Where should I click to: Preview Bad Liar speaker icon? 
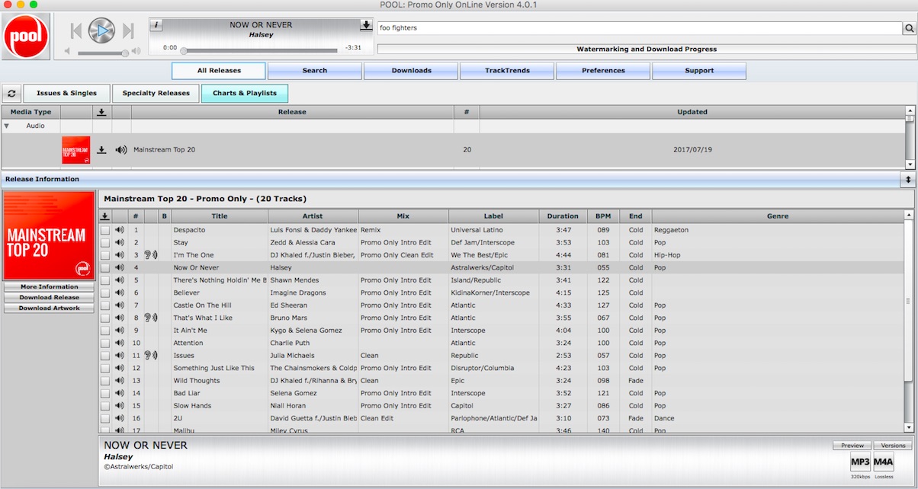click(x=119, y=393)
